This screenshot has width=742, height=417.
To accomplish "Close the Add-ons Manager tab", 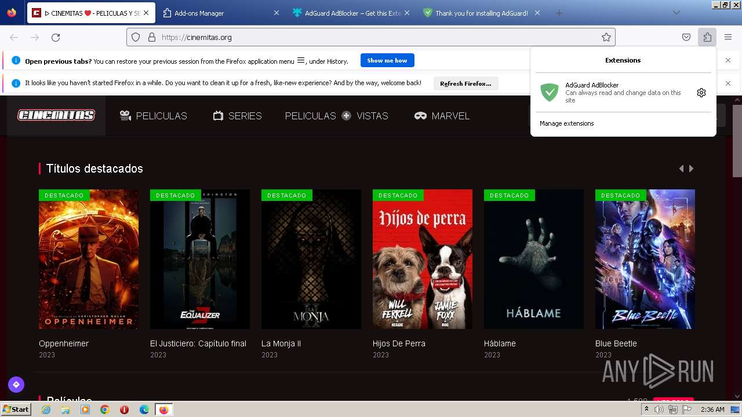I will pos(277,13).
